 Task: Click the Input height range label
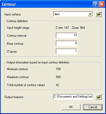(18, 28)
